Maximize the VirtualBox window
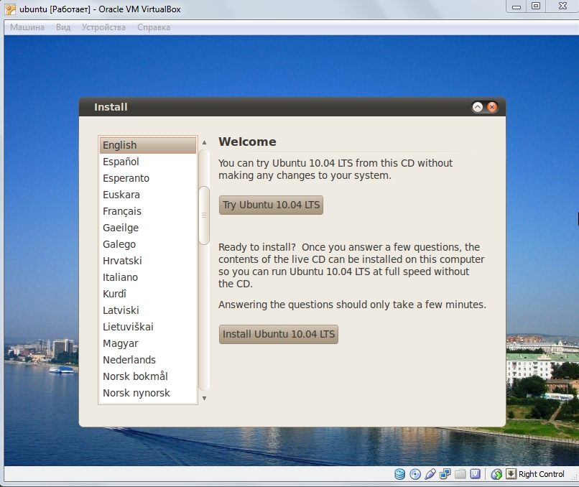Viewport: 579px width, 487px height. point(536,6)
